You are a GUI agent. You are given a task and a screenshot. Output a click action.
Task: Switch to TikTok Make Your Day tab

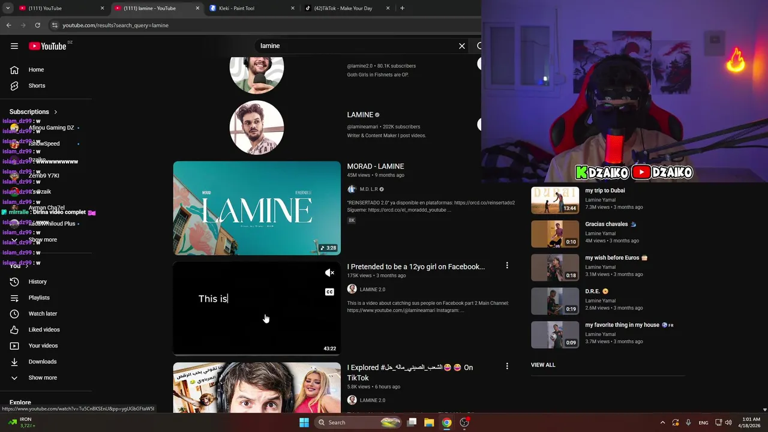(347, 8)
